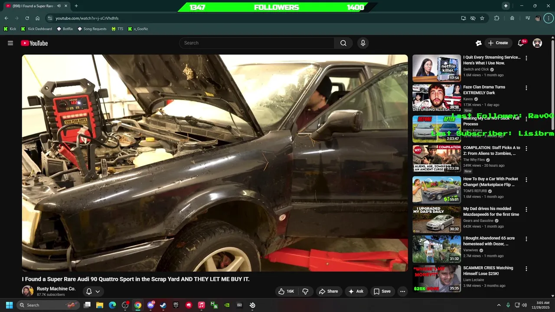Screen dimensions: 555x312
Task: Open the Gemini sparkle button in Chrome
Action: [506, 6]
